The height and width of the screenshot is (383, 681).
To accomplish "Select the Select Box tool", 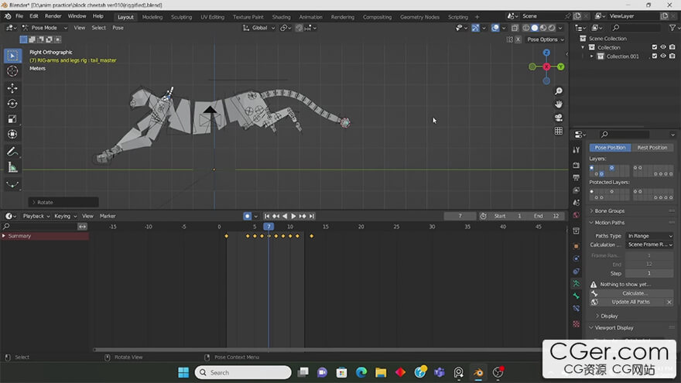I will 12,56.
